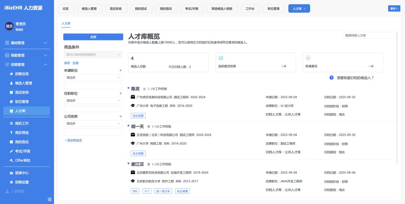This screenshot has width=405, height=204.
Task: Click the 搜索网络人才库 search field
Action: click(369, 35)
